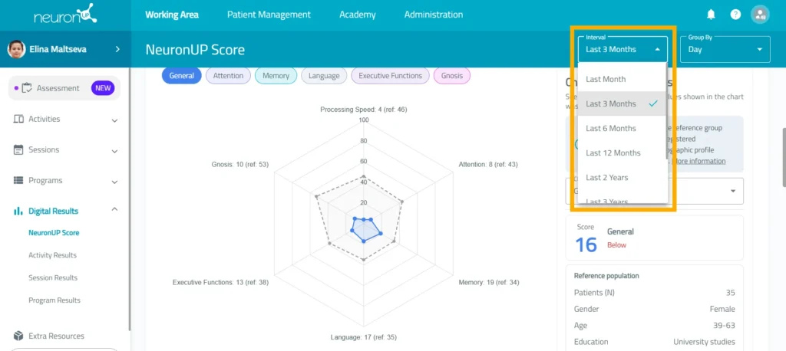Select the Executive Functions score tab
Image resolution: width=786 pixels, height=351 pixels.
pos(390,76)
